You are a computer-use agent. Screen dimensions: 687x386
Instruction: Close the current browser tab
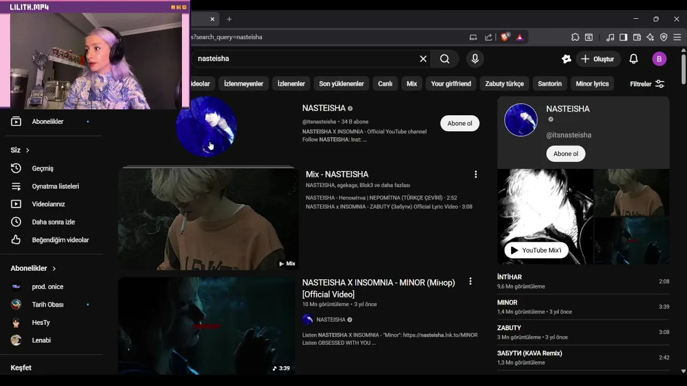(212, 19)
